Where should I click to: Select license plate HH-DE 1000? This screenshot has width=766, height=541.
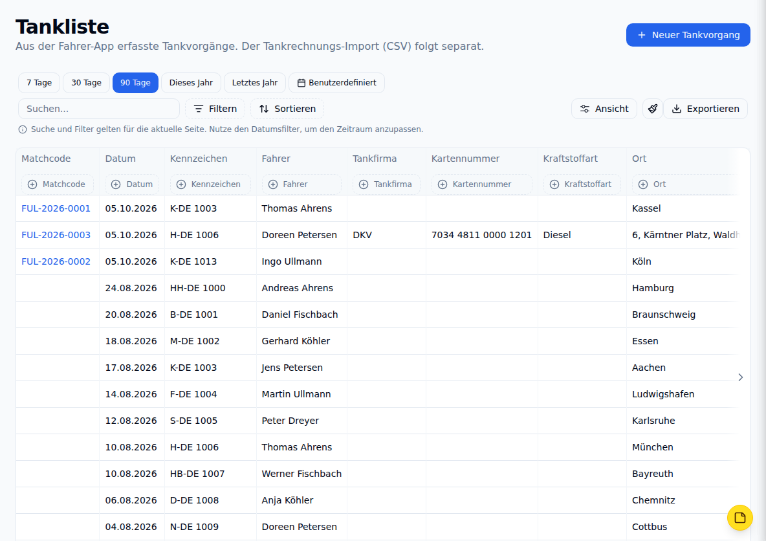click(198, 288)
